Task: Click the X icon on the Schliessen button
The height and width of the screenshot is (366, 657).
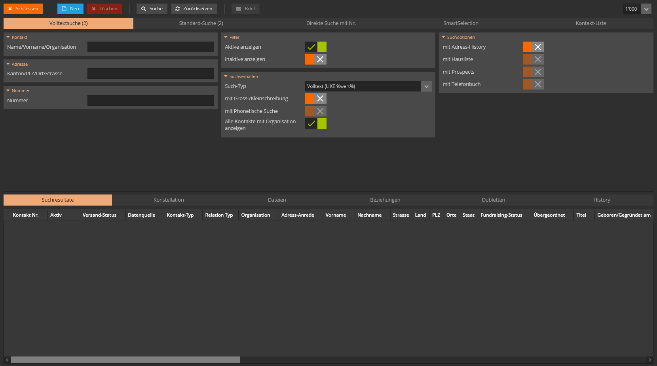Action: tap(9, 9)
